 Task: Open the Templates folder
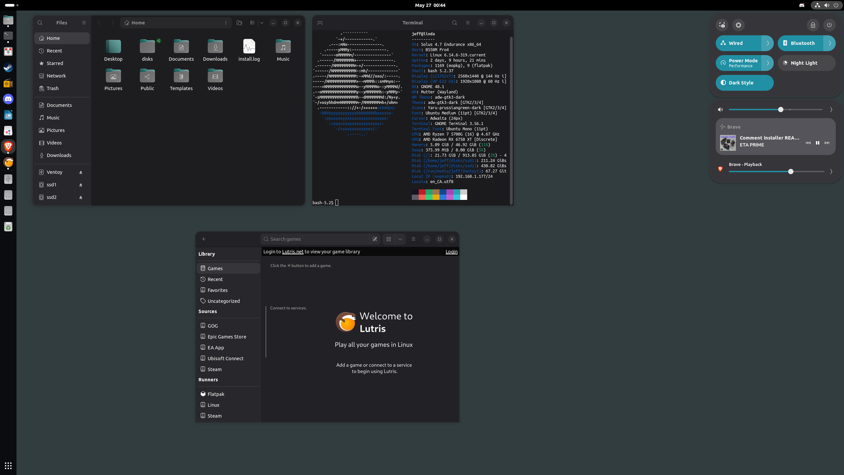[181, 79]
